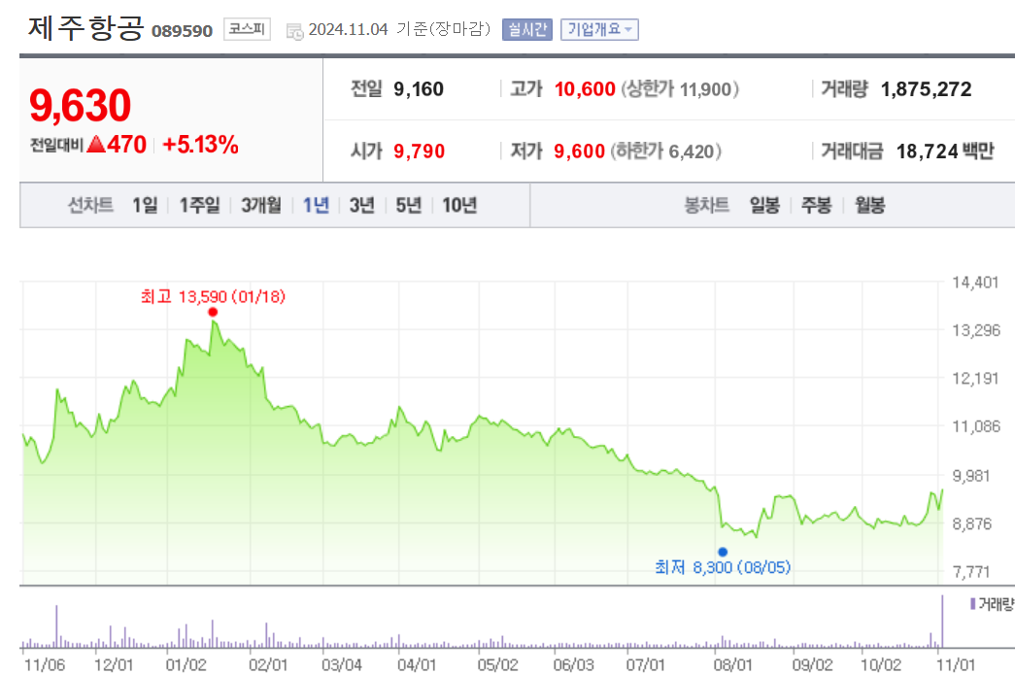
Task: Switch to 주봉 candlestick chart
Action: (816, 205)
